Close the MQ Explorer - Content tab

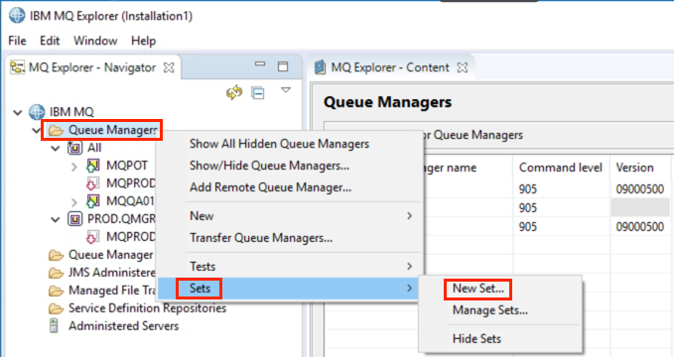point(463,67)
